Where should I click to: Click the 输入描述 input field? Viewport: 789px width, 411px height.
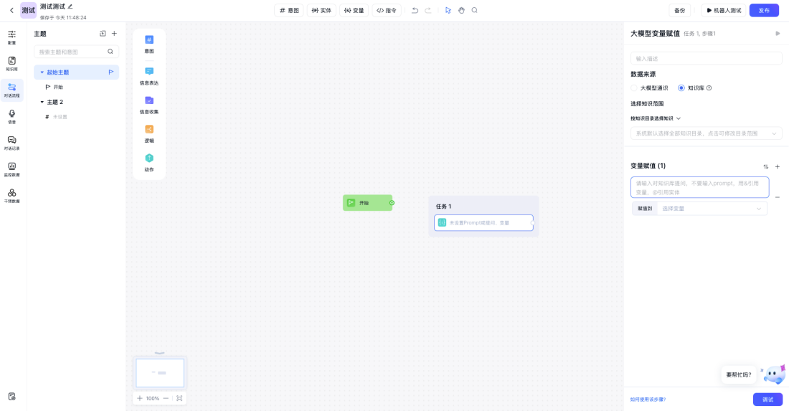(706, 58)
